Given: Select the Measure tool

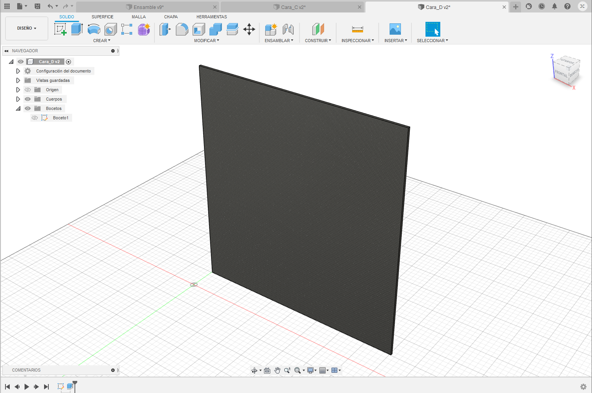Looking at the screenshot, I should coord(358,29).
